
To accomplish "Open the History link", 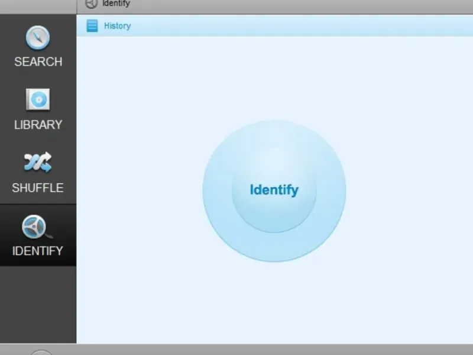I will tap(117, 26).
